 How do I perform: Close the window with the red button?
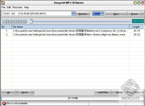pos(143,3)
